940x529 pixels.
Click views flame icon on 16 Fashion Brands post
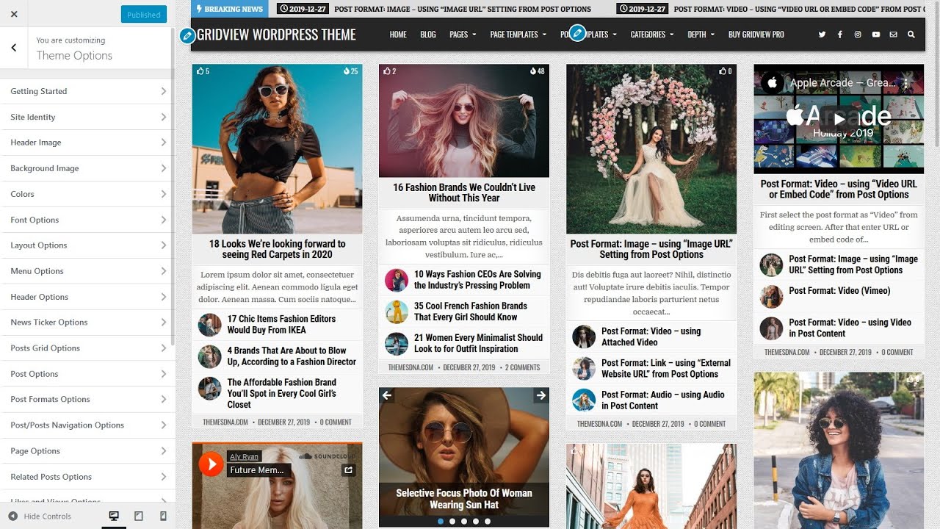(533, 71)
